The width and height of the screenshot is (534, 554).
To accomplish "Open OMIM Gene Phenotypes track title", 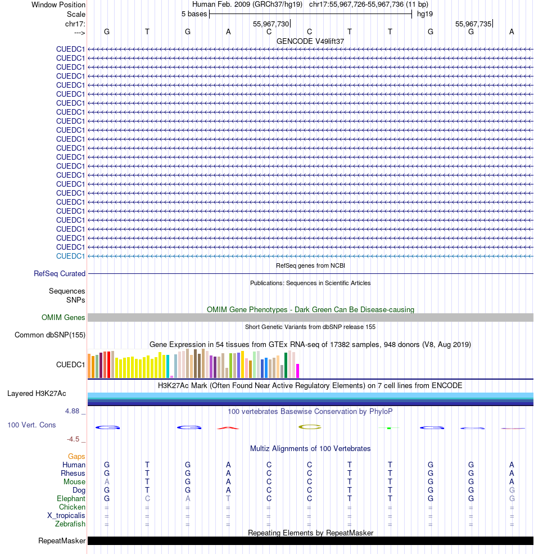I will pyautogui.click(x=310, y=309).
